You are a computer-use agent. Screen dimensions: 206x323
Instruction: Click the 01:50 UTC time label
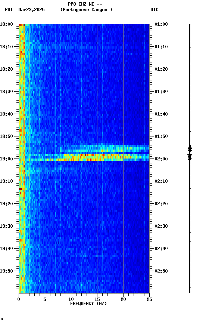[x=161, y=136]
